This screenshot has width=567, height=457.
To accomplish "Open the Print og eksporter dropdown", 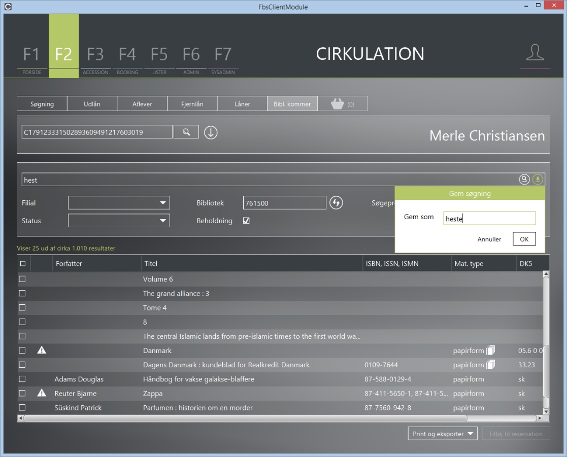I will pos(443,434).
